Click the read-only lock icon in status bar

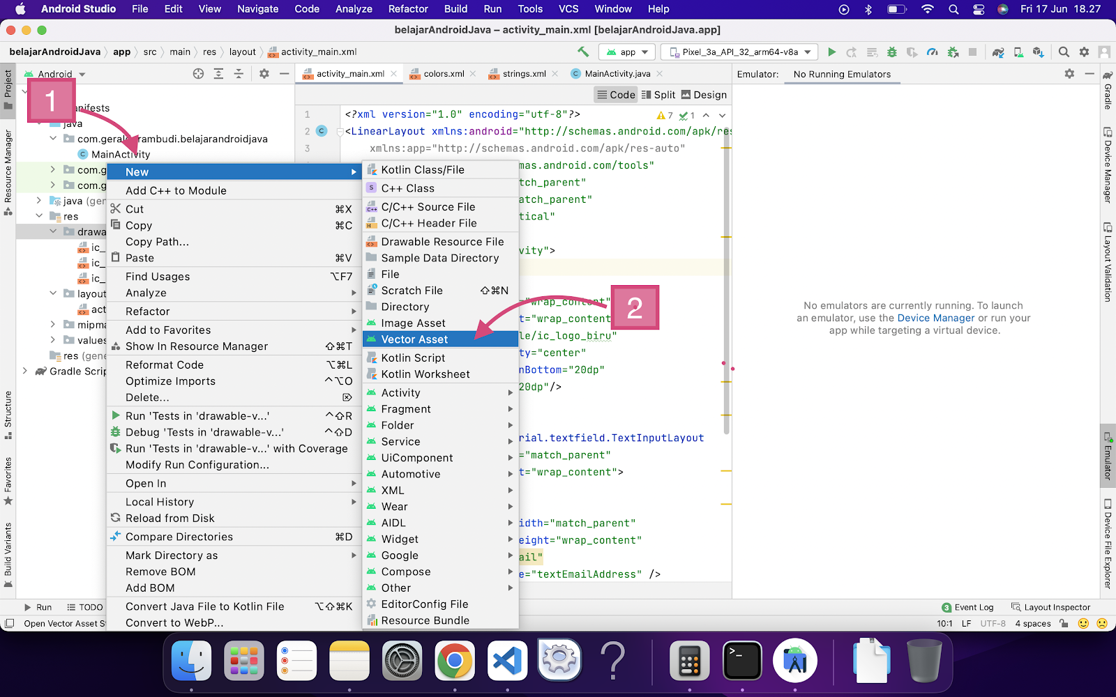point(1064,623)
